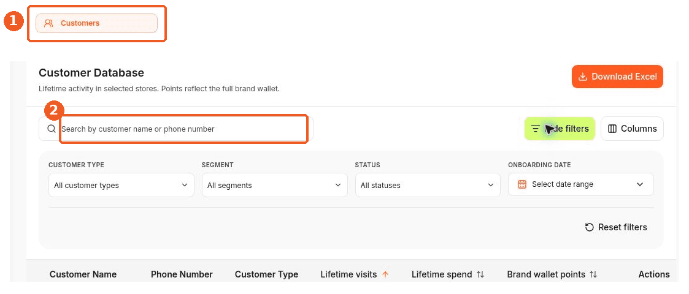Click the calendar icon in Onboarding Date
Viewport: 689px width, 294px height.
click(x=522, y=184)
